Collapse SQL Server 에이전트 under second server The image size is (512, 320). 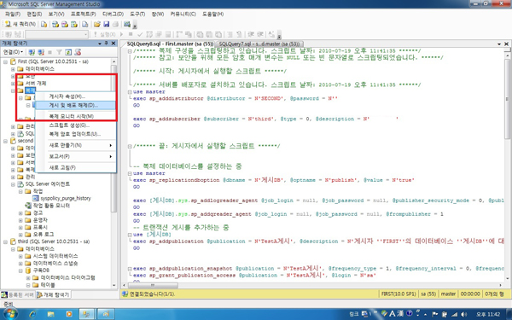(13, 184)
